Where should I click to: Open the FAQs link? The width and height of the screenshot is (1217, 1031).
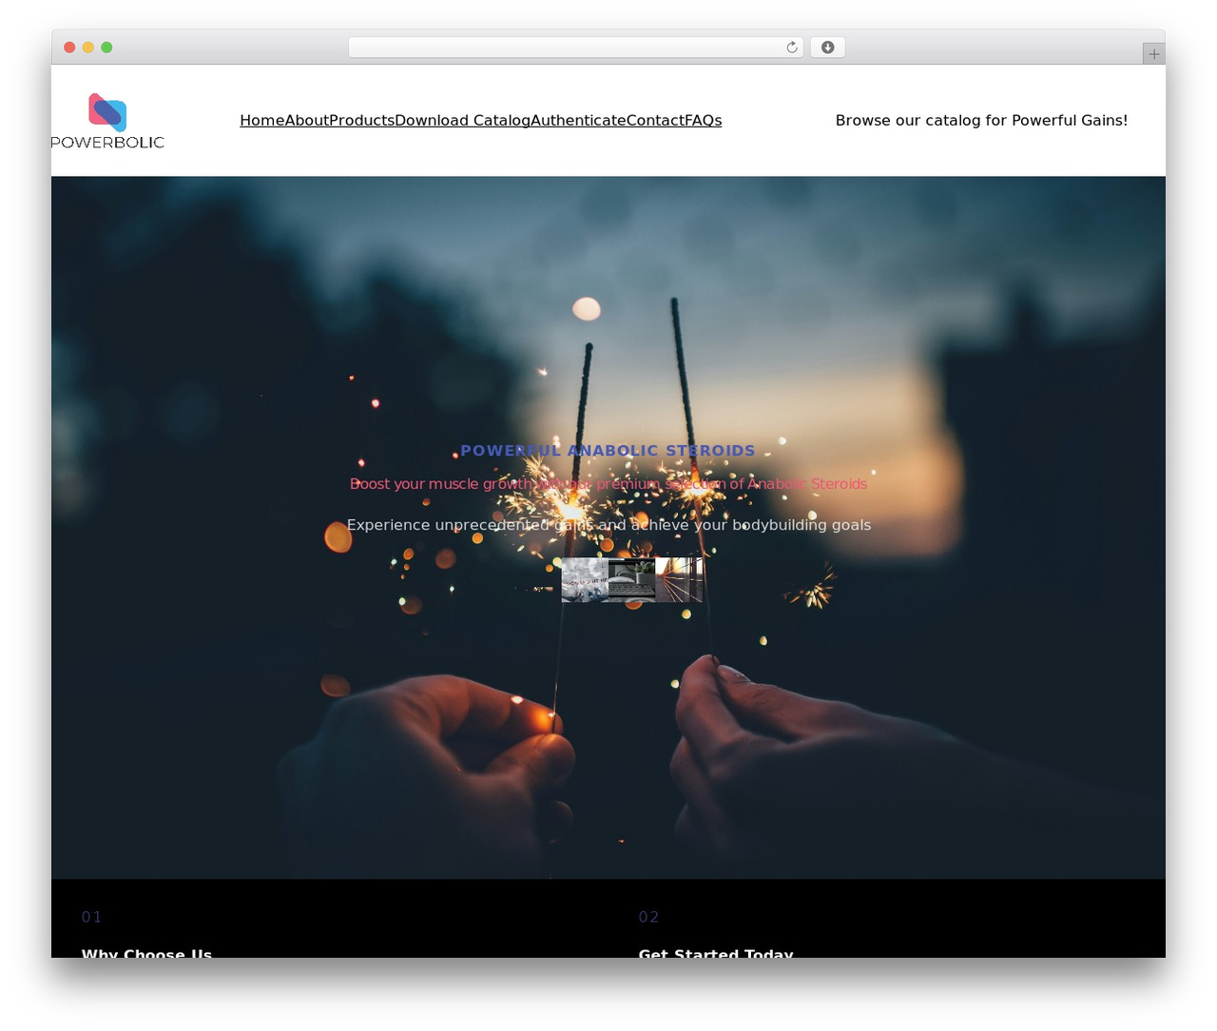coord(704,121)
